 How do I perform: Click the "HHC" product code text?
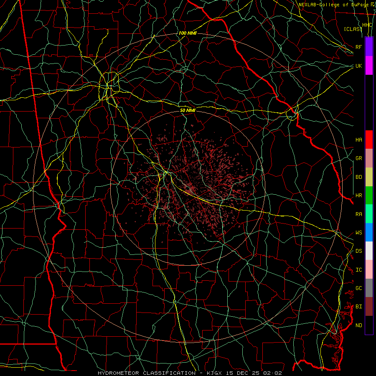[x=367, y=25]
